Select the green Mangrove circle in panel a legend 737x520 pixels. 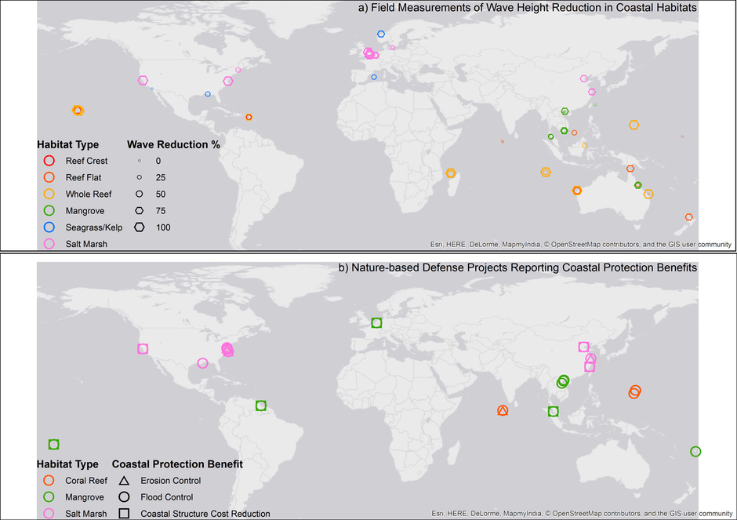point(49,211)
